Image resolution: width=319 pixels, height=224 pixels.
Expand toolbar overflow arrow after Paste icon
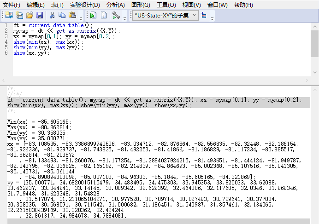tap(81, 17)
